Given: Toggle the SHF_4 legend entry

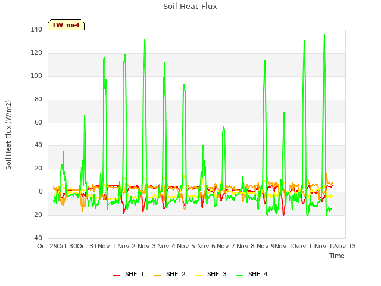Looking at the screenshot, I should tap(252, 275).
